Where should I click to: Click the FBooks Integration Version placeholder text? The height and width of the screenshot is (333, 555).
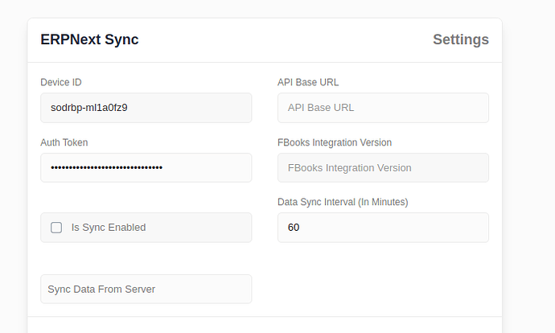(x=349, y=167)
